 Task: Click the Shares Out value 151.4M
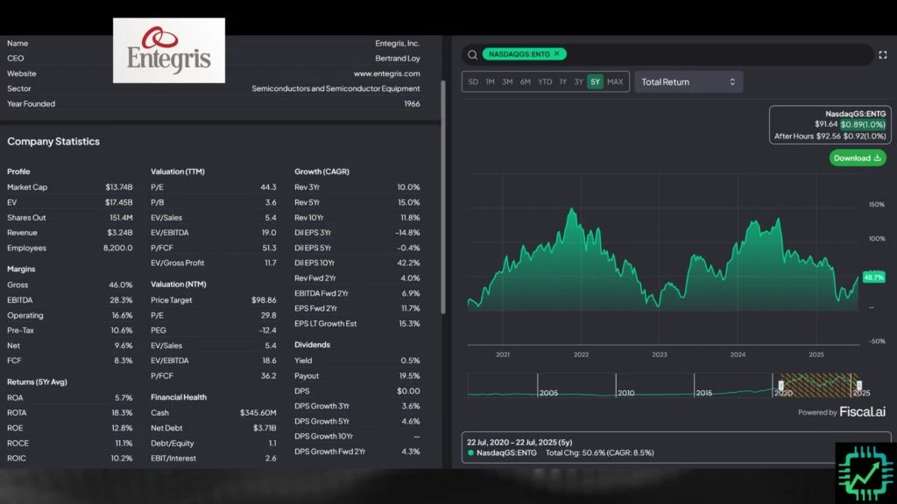point(121,217)
